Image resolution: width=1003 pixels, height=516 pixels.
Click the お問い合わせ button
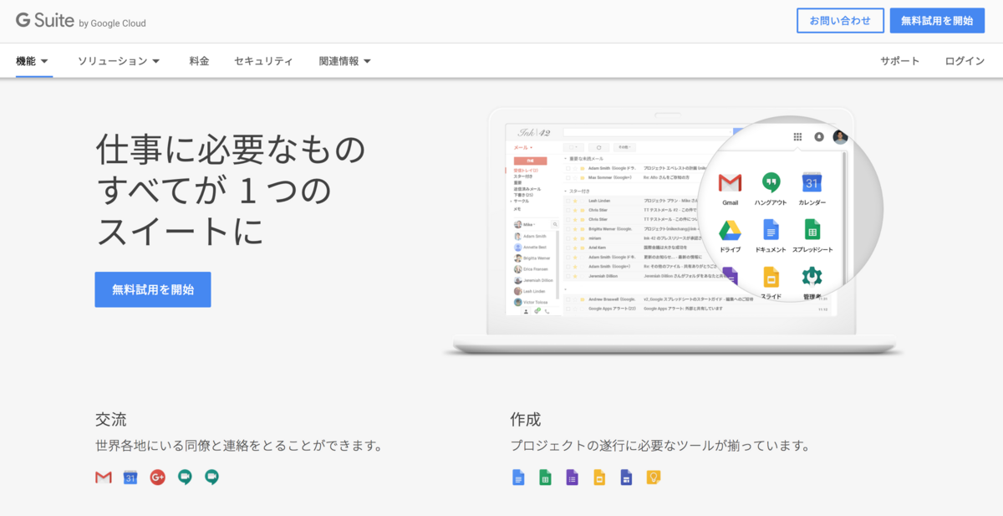840,21
